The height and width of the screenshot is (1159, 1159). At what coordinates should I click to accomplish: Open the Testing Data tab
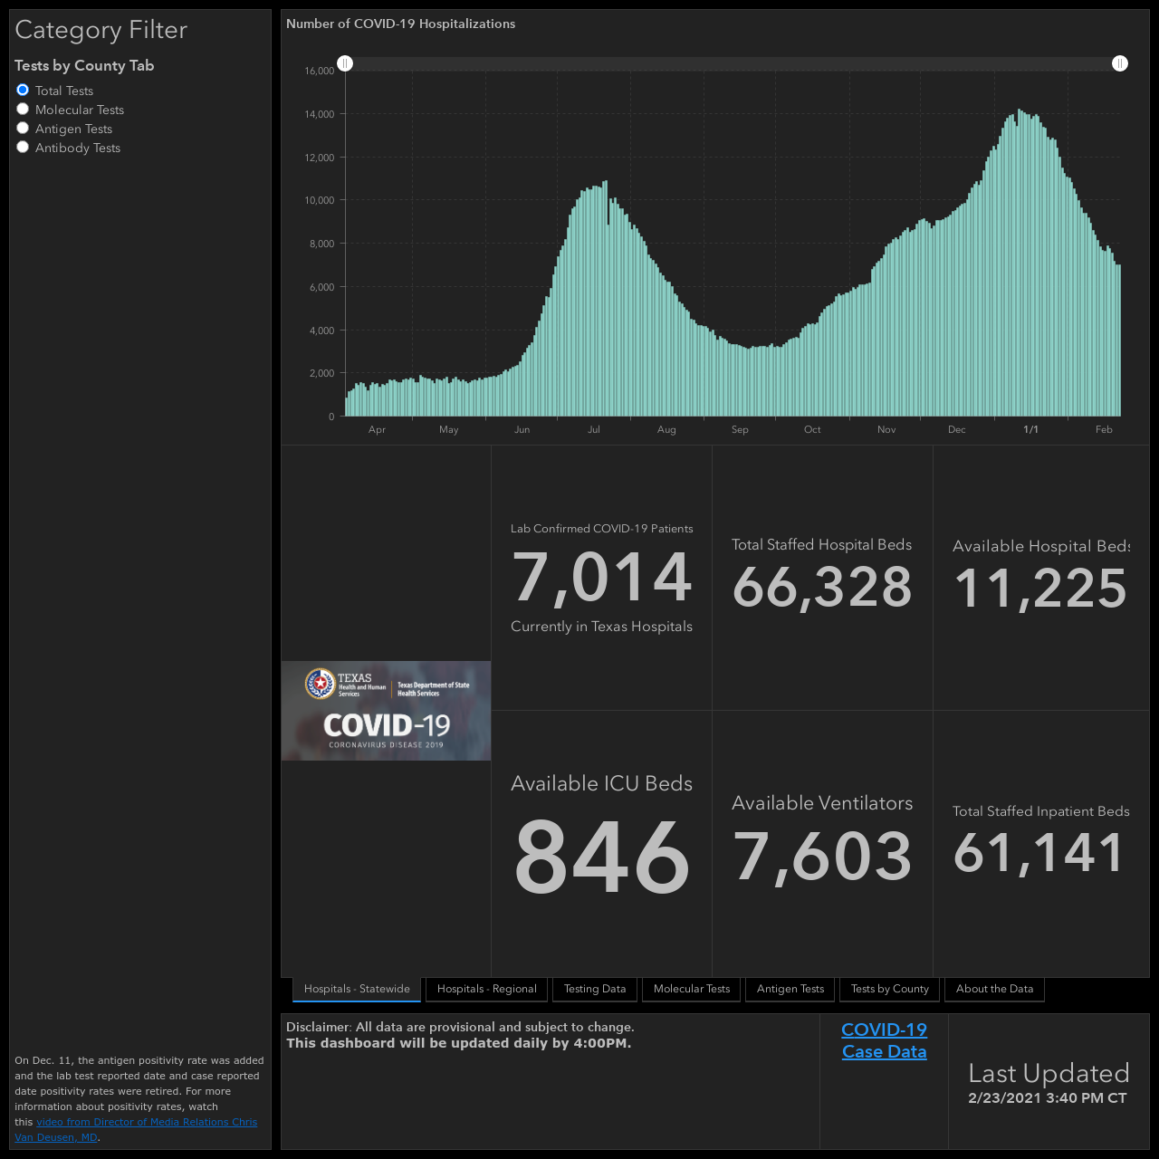[595, 989]
